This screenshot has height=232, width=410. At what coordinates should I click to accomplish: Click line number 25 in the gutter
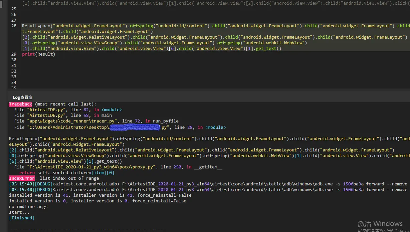pyautogui.click(x=14, y=9)
